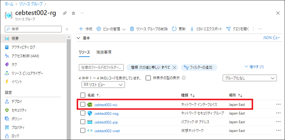Switch to the 推奨事項 tab
The height and width of the screenshot is (140, 285).
coord(104,52)
